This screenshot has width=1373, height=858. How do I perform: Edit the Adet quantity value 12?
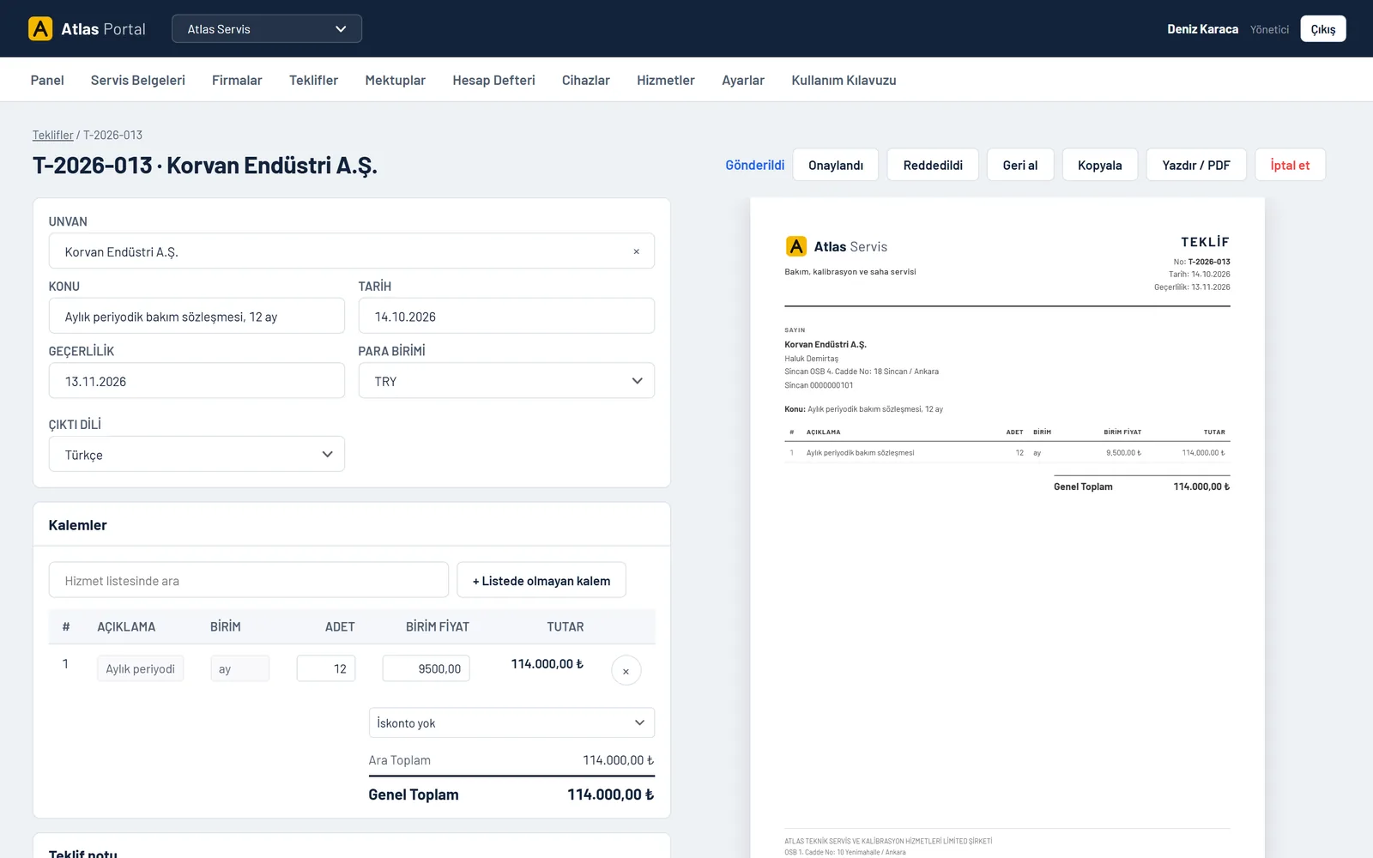pyautogui.click(x=326, y=668)
